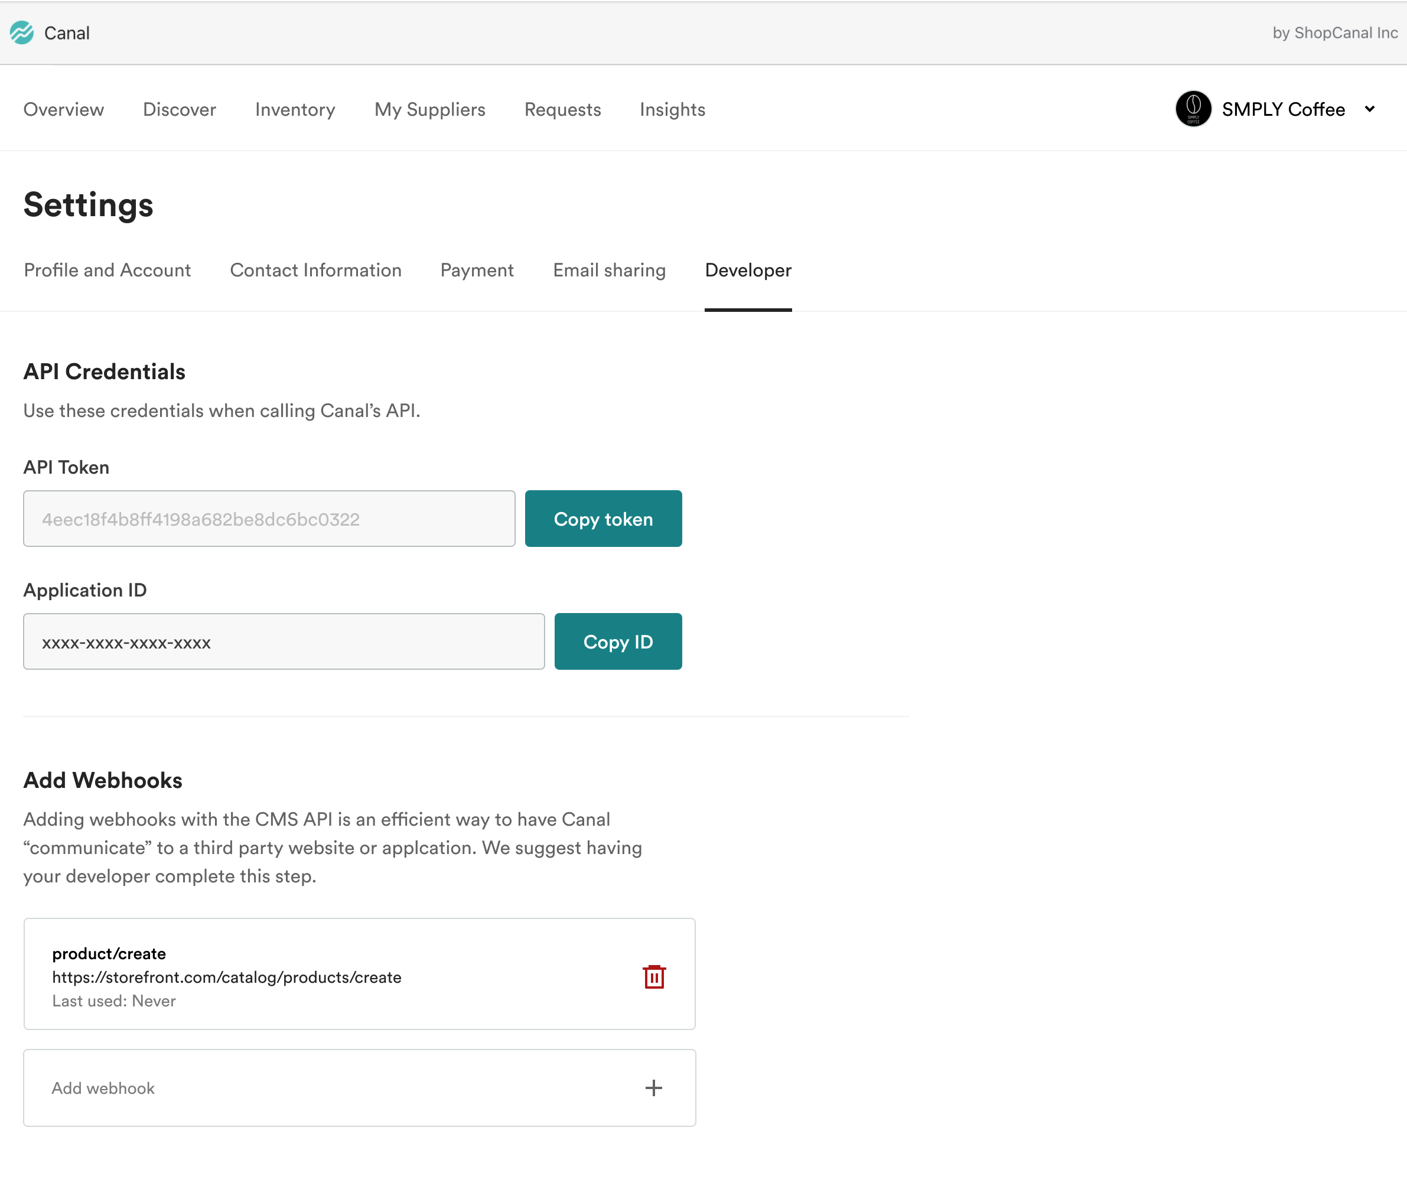The width and height of the screenshot is (1407, 1196).
Task: Open the Overview navigation item
Action: tap(64, 110)
